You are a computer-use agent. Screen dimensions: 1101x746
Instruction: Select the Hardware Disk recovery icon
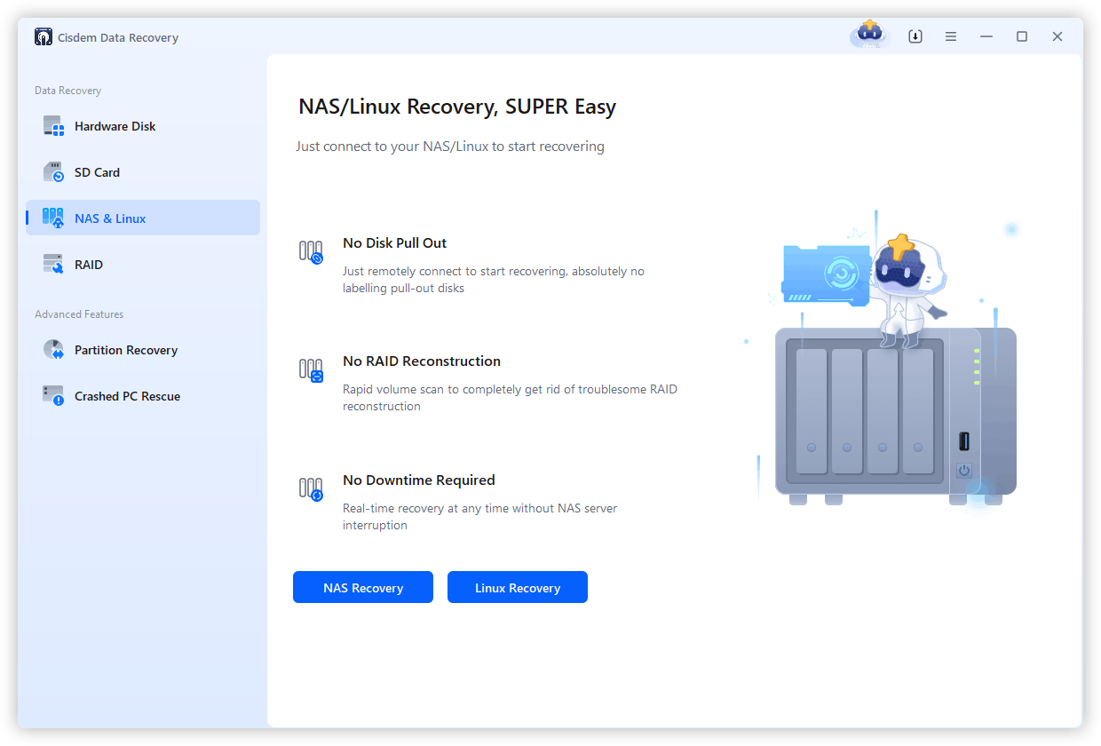[52, 126]
